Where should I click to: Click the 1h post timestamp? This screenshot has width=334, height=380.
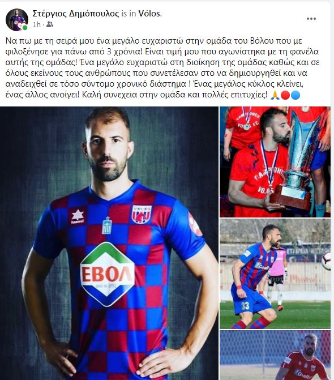click(x=37, y=24)
